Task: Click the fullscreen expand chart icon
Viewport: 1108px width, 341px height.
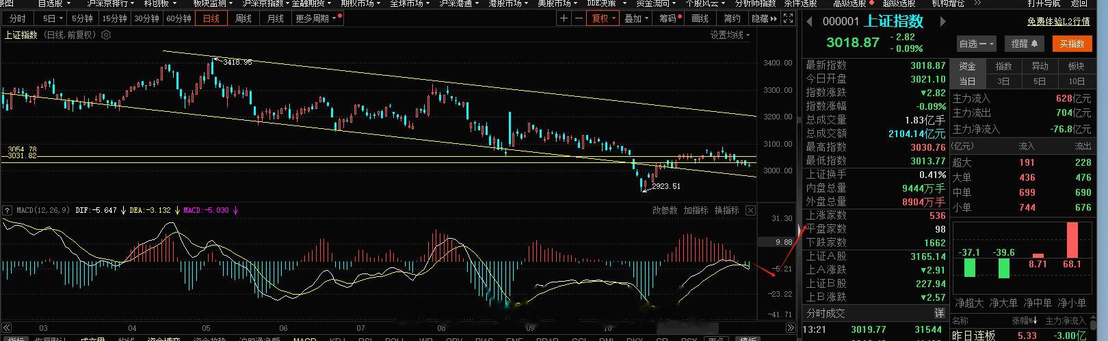Action: [x=789, y=18]
